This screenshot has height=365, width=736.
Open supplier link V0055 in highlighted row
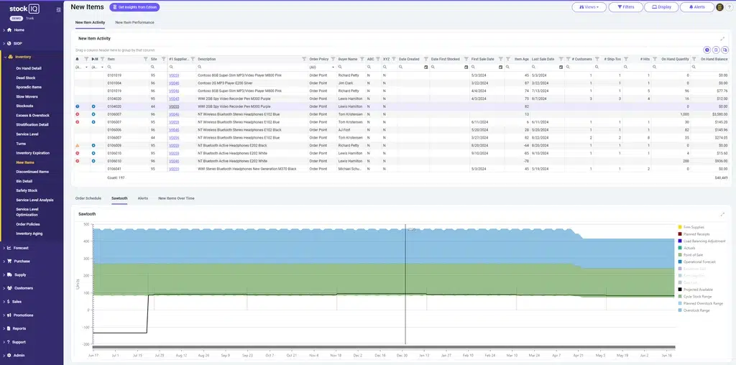coord(174,106)
